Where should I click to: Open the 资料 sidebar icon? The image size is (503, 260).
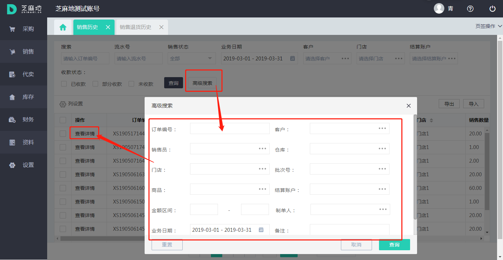click(12, 142)
